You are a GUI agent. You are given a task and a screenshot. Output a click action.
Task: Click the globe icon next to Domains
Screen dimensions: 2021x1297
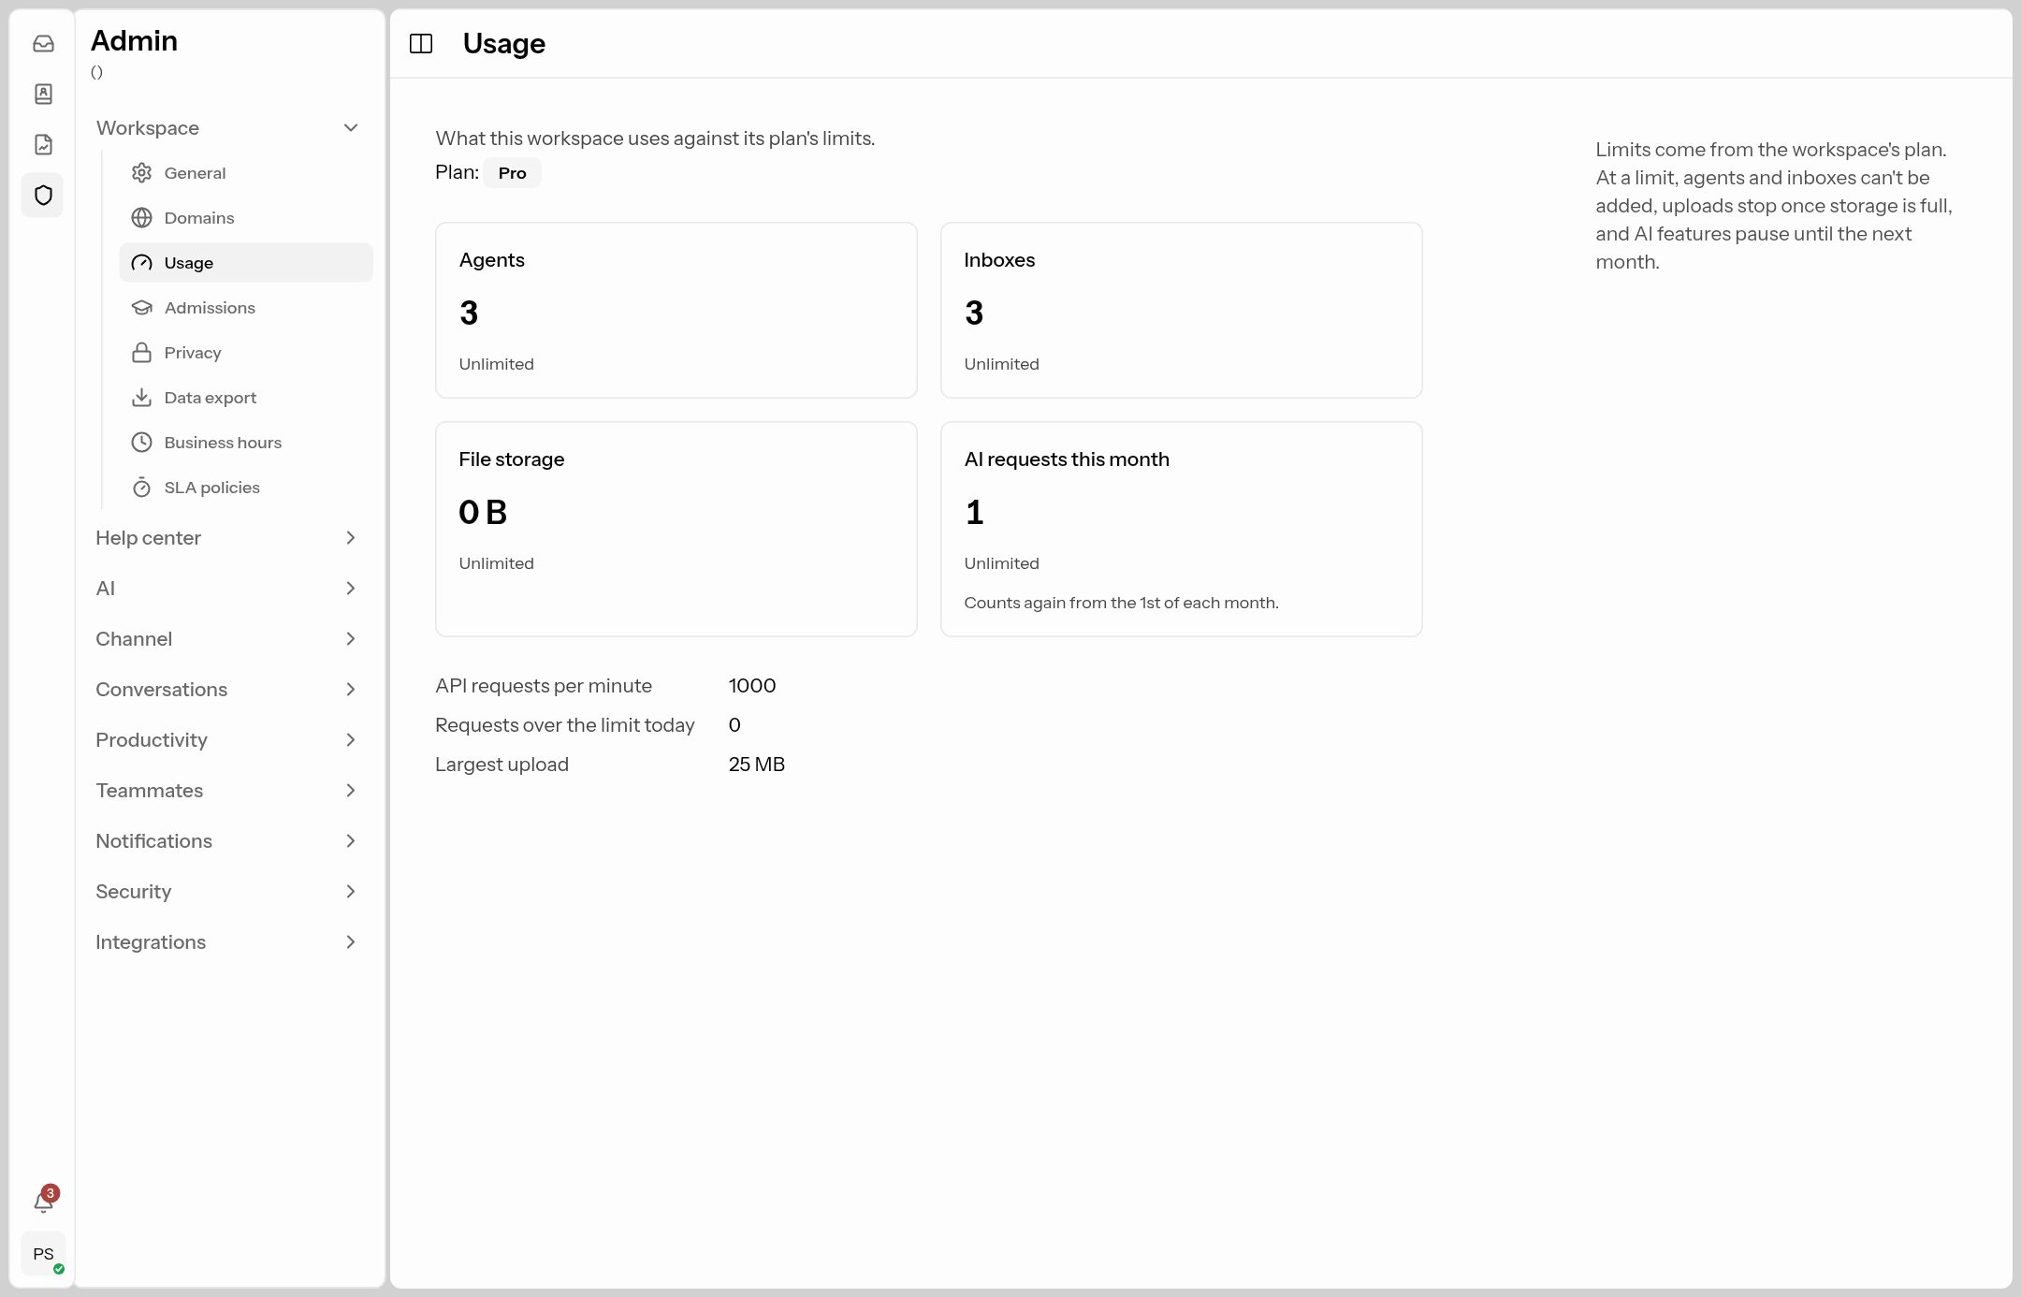pos(141,217)
